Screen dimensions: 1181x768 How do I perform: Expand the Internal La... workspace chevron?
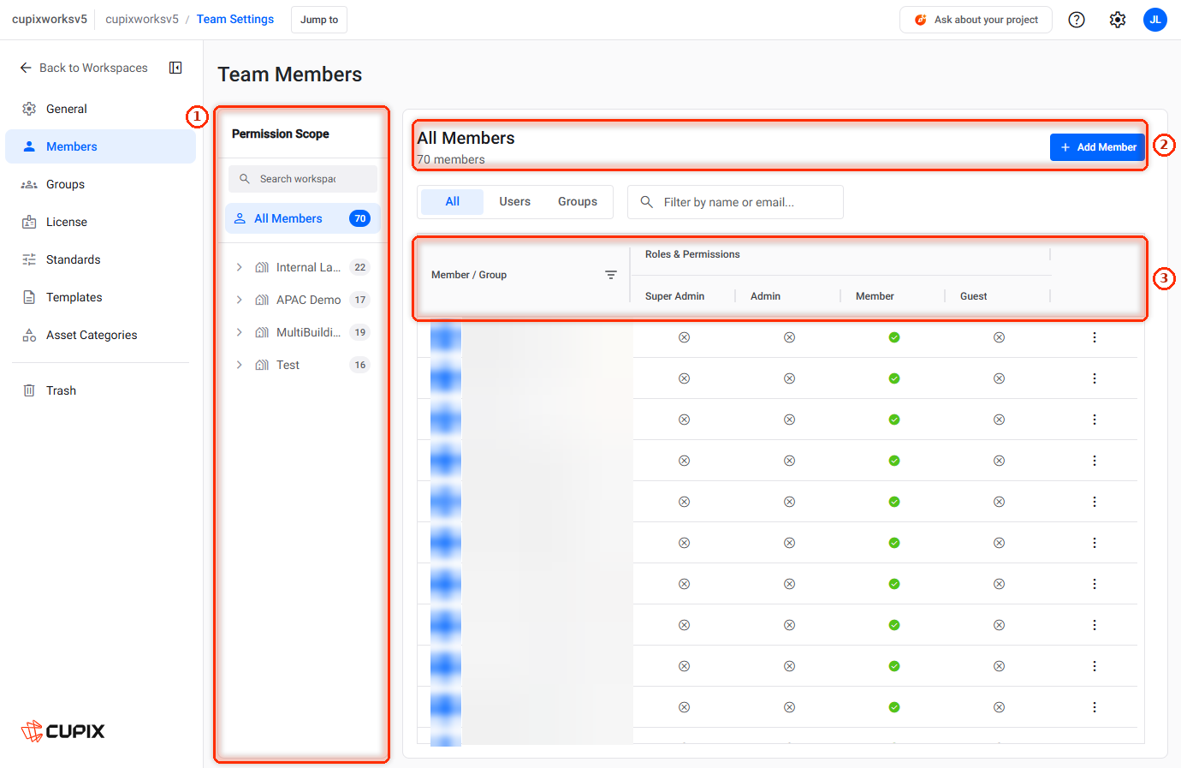240,267
